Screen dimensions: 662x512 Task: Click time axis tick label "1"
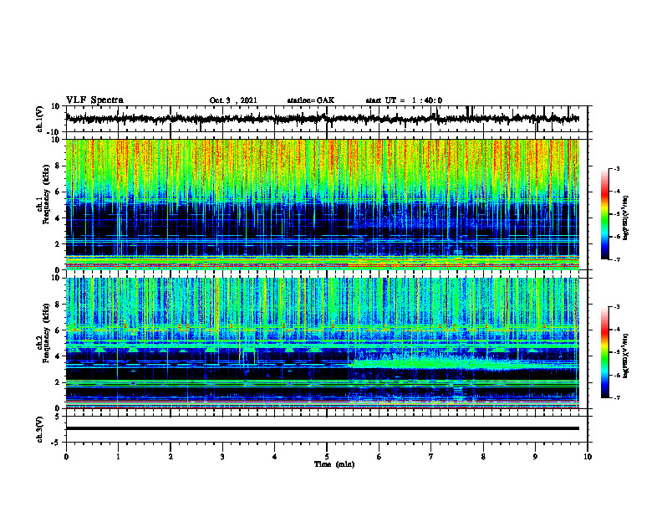(118, 457)
